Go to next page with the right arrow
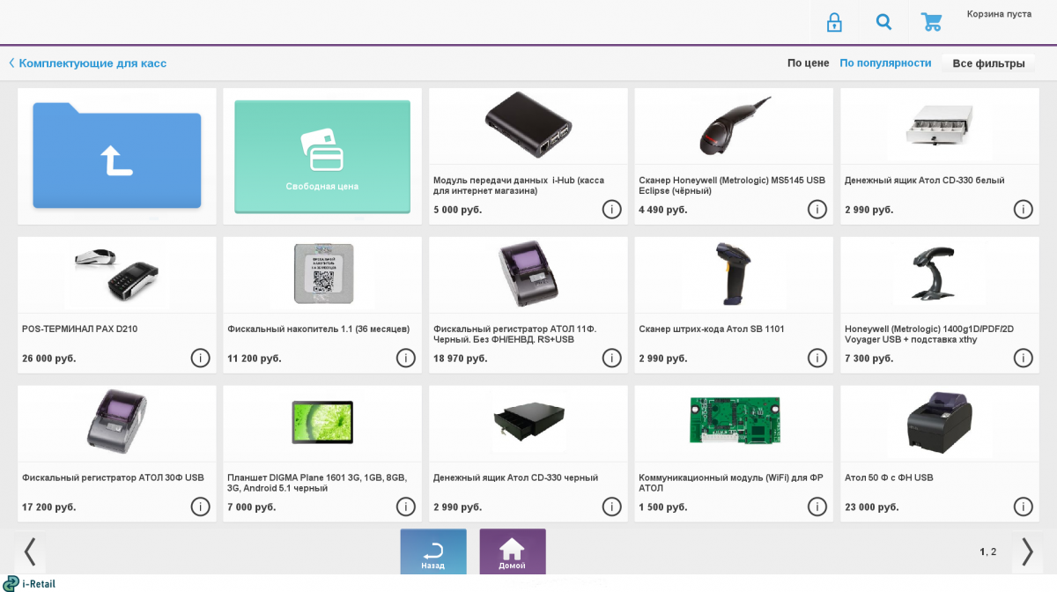The height and width of the screenshot is (592, 1057). point(1027,551)
